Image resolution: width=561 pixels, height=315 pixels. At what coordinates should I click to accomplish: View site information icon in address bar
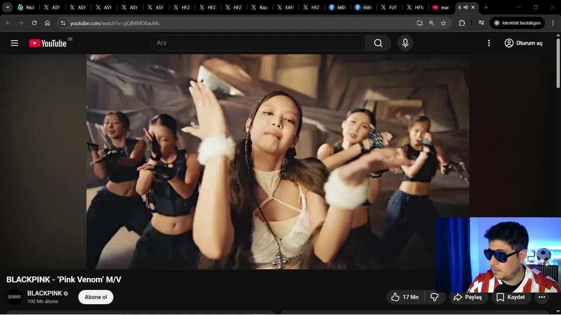coord(63,23)
